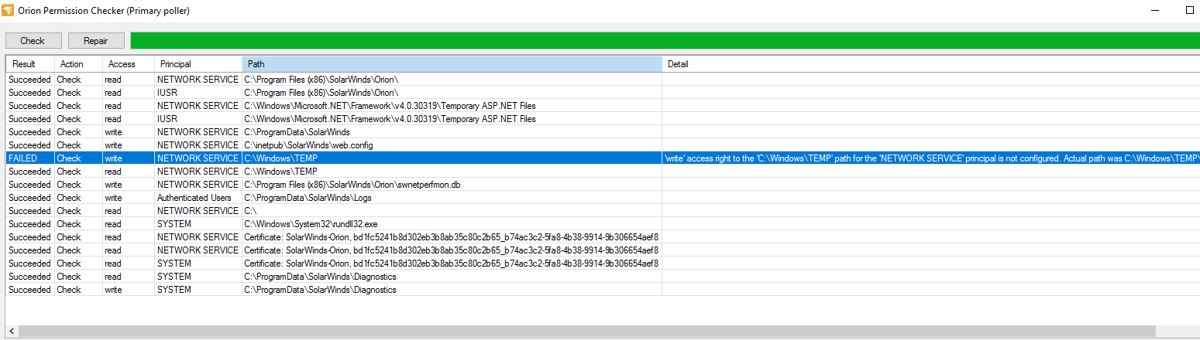Select the C:\ root path row
Screen dimensions: 1200x340
click(603, 211)
